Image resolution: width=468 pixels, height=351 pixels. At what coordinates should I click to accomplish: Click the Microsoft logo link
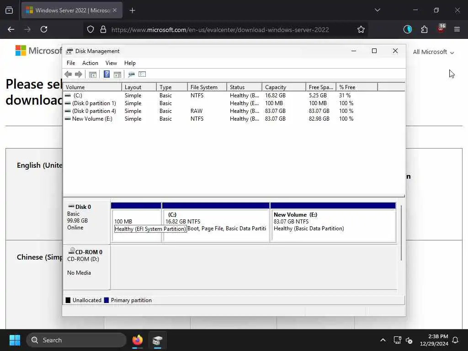click(x=38, y=50)
